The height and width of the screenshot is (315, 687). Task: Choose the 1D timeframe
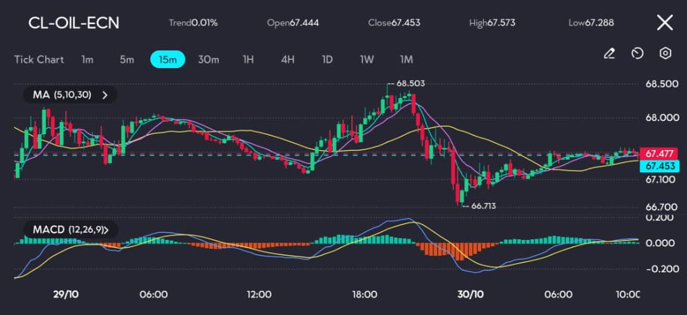tap(327, 59)
